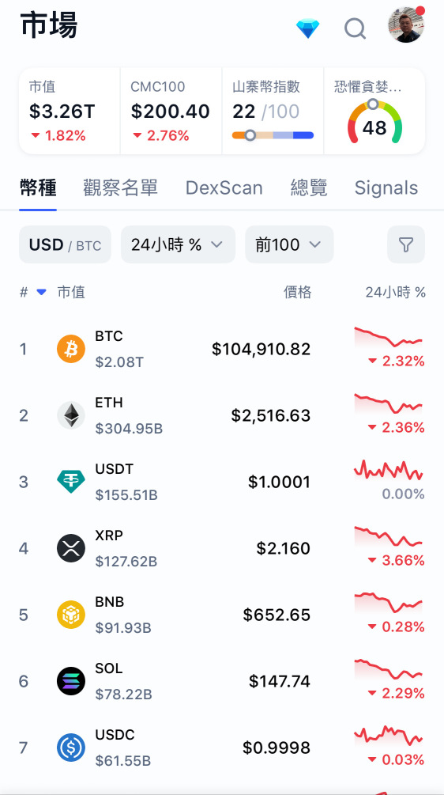Open the user profile avatar

(x=406, y=25)
